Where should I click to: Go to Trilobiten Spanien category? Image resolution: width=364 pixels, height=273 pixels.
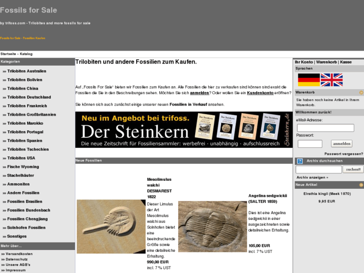click(25, 141)
